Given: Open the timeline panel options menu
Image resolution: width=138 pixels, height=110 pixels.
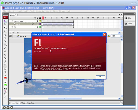Looking at the screenshot, I should (x=122, y=18).
